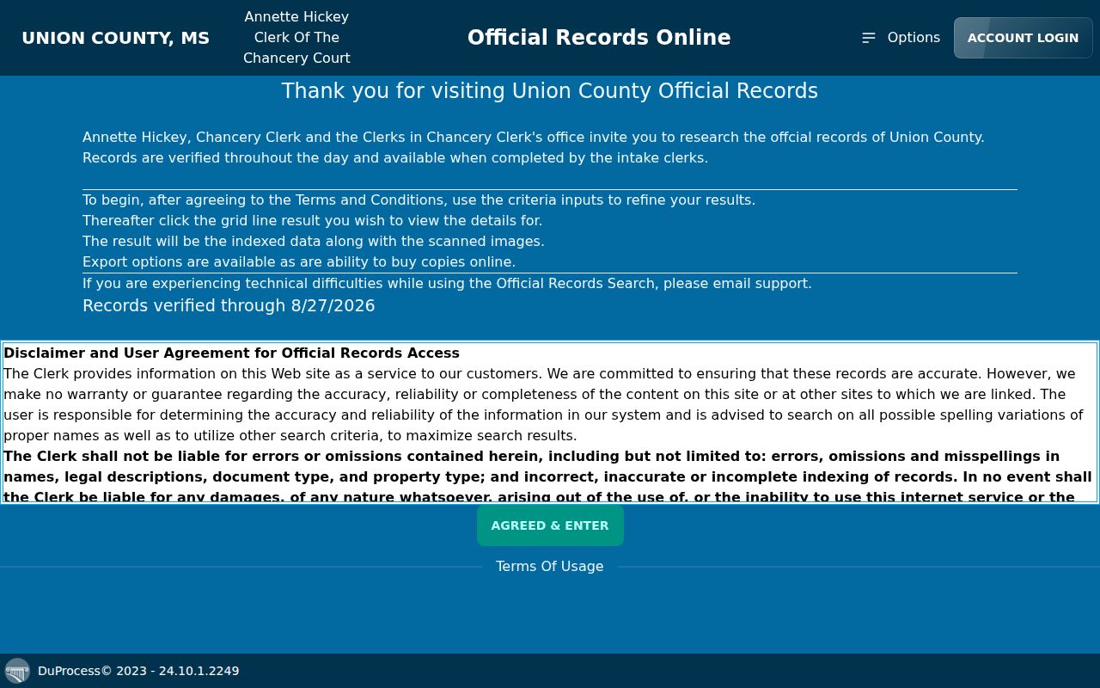Screen dimensions: 1100x688
Task: Click the 'To begin, after agreeing' instruction line
Action: (x=419, y=200)
